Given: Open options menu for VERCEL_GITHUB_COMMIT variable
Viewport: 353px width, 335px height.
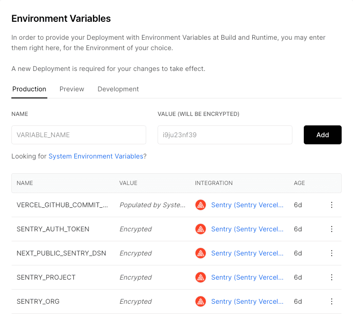Looking at the screenshot, I should tap(331, 205).
